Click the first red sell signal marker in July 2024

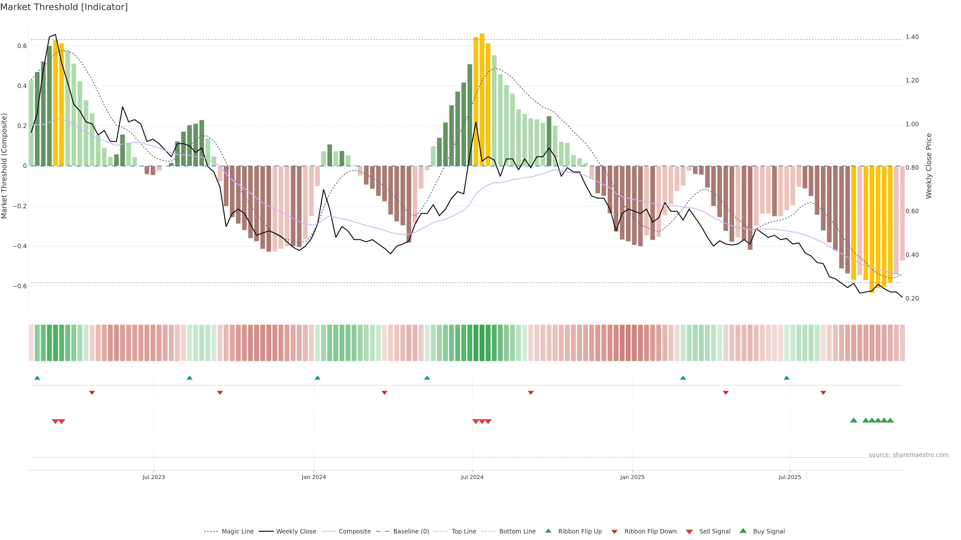(476, 421)
